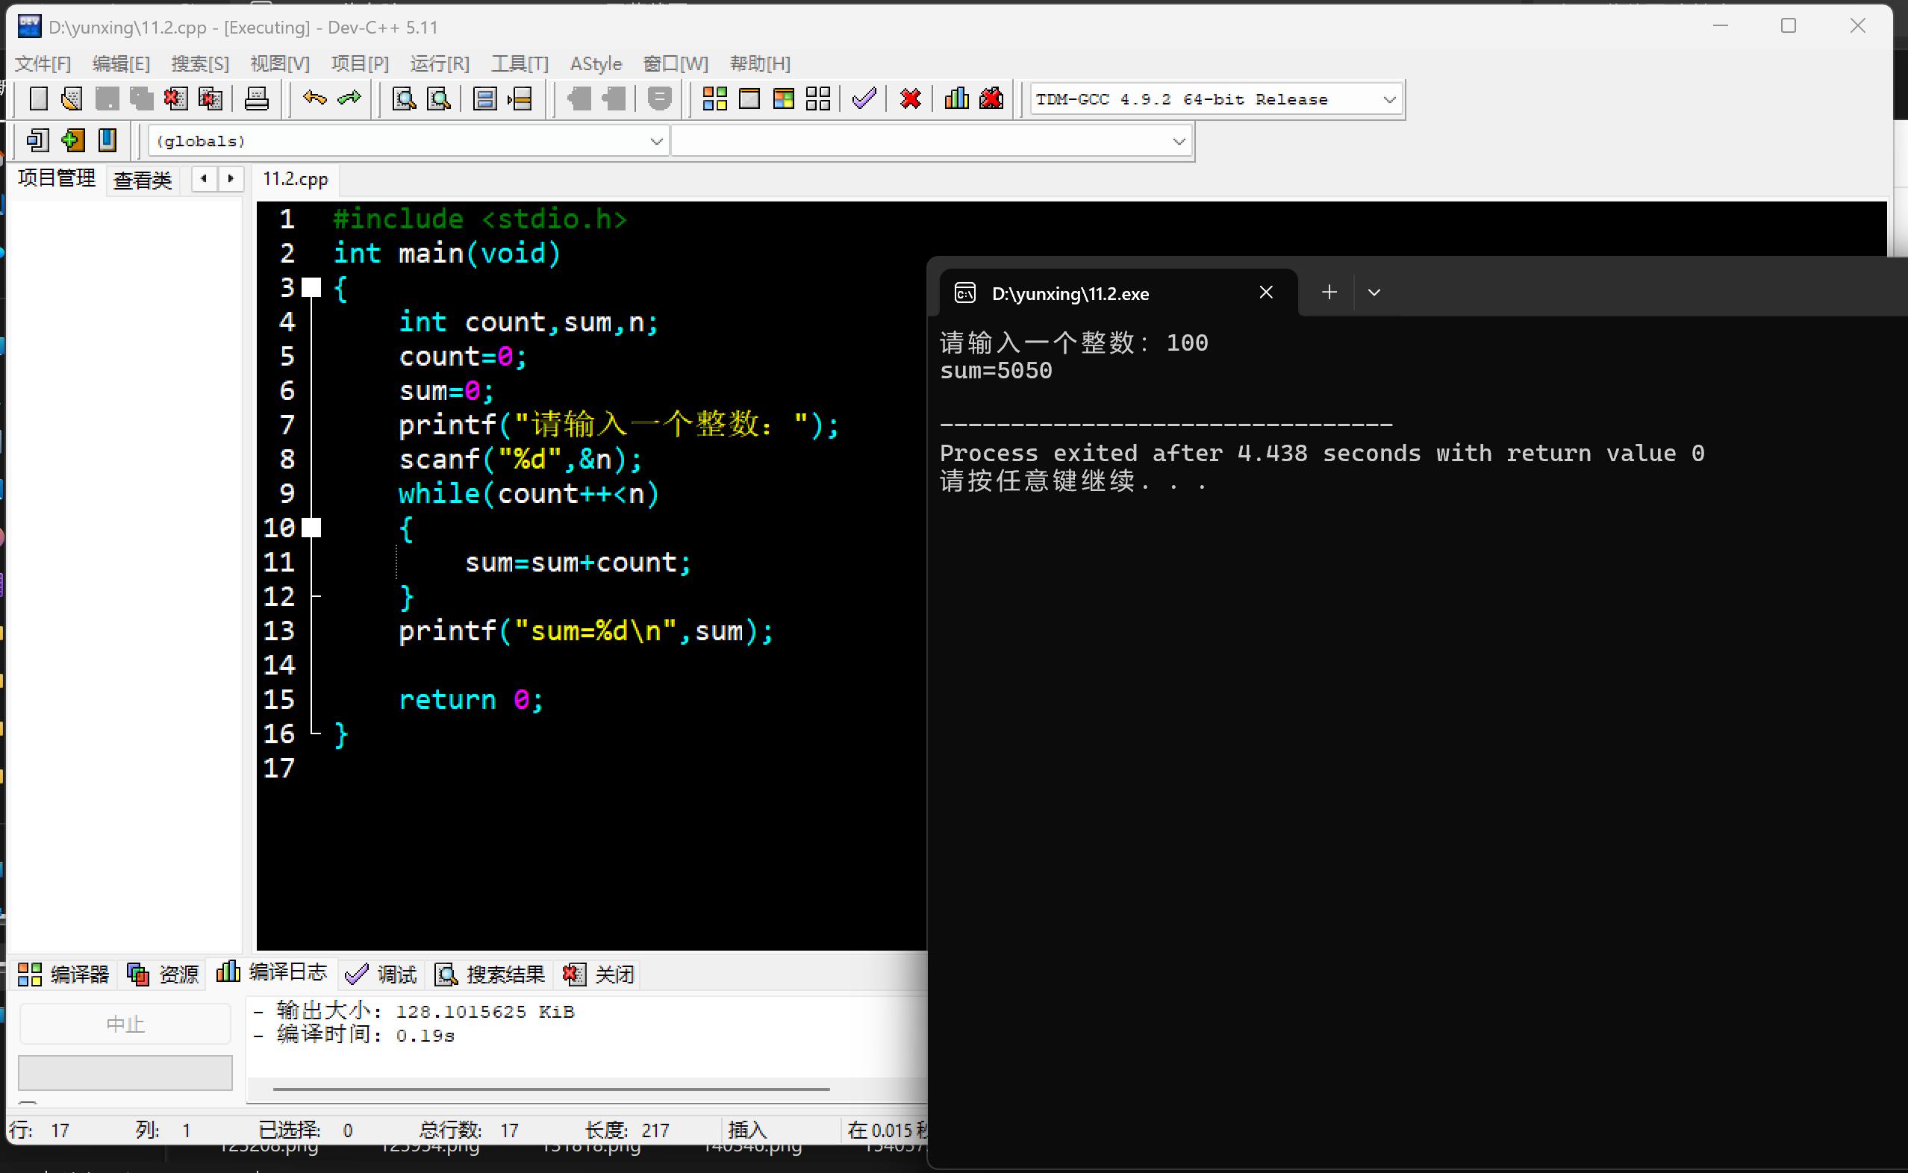Click the red X stop execution icon
The height and width of the screenshot is (1173, 1908).
pos(910,99)
